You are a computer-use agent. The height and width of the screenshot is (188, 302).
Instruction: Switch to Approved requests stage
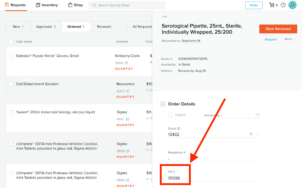point(46,27)
